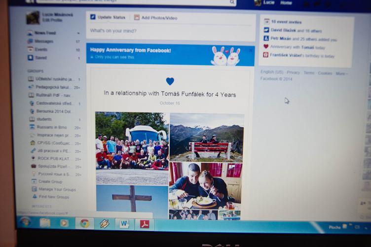Open Winamp from the taskbar
The image size is (371, 247).
pyautogui.click(x=105, y=223)
